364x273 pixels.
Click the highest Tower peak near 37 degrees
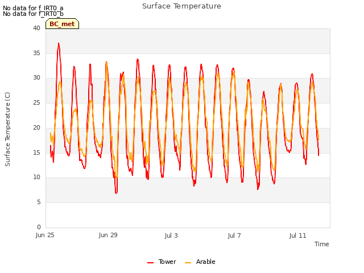point(59,43)
